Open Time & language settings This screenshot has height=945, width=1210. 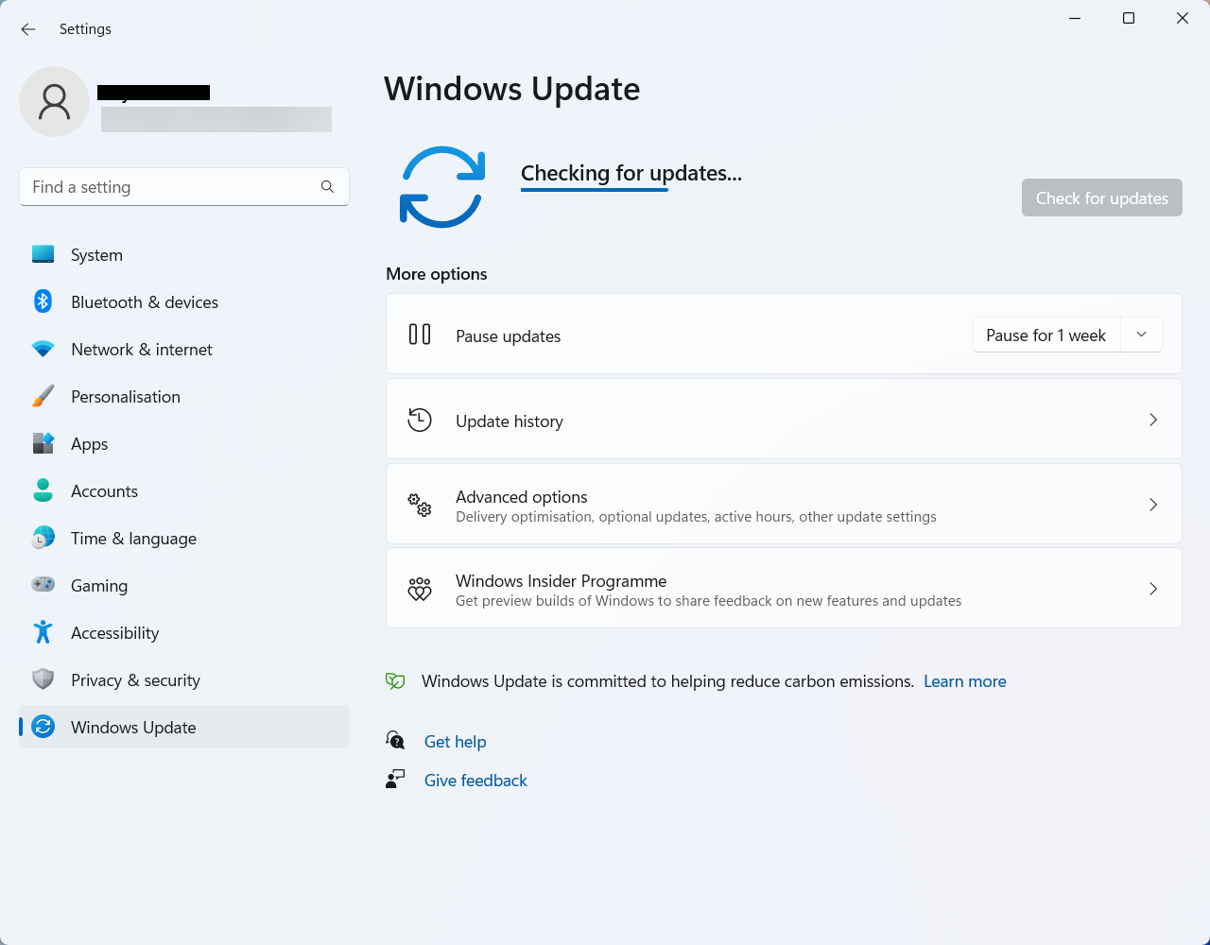184,538
